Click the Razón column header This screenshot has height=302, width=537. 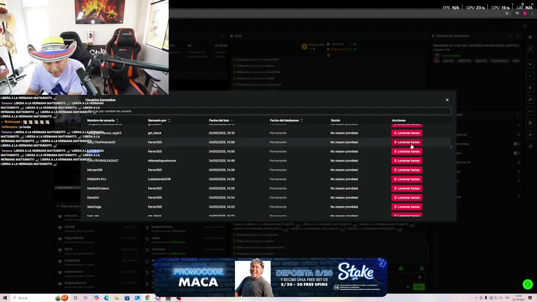(335, 120)
